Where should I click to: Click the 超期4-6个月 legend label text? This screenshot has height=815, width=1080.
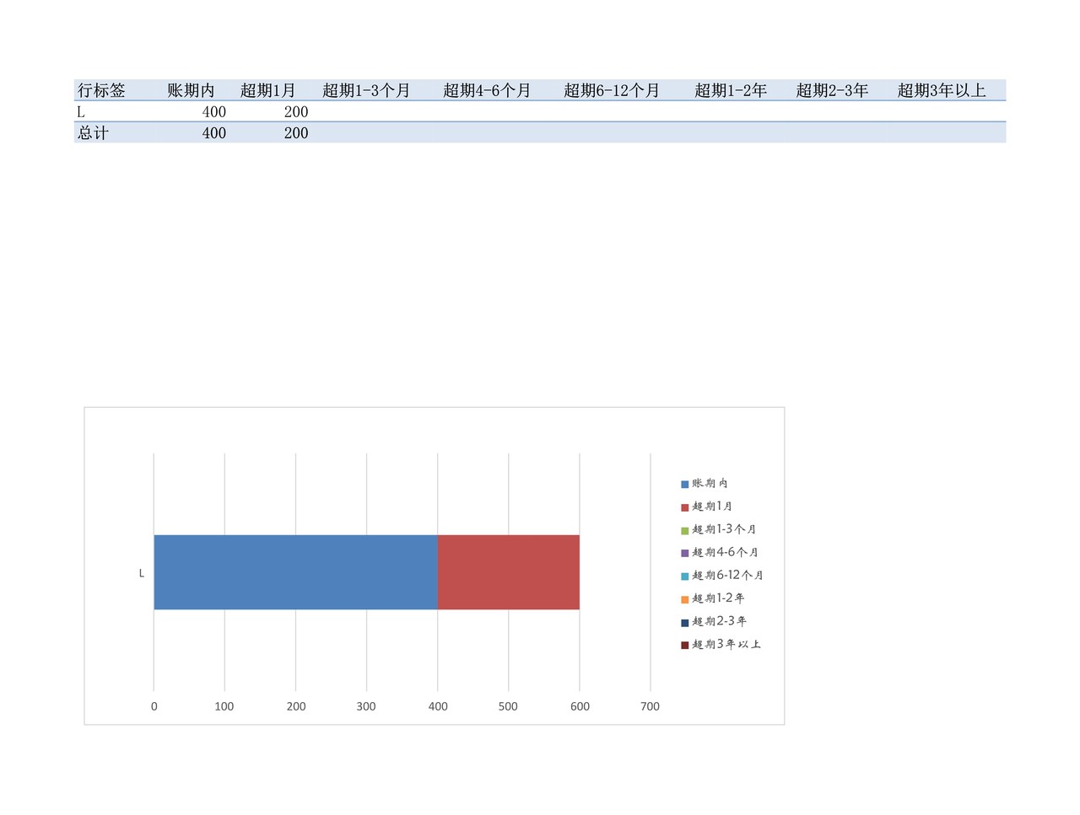(x=726, y=552)
